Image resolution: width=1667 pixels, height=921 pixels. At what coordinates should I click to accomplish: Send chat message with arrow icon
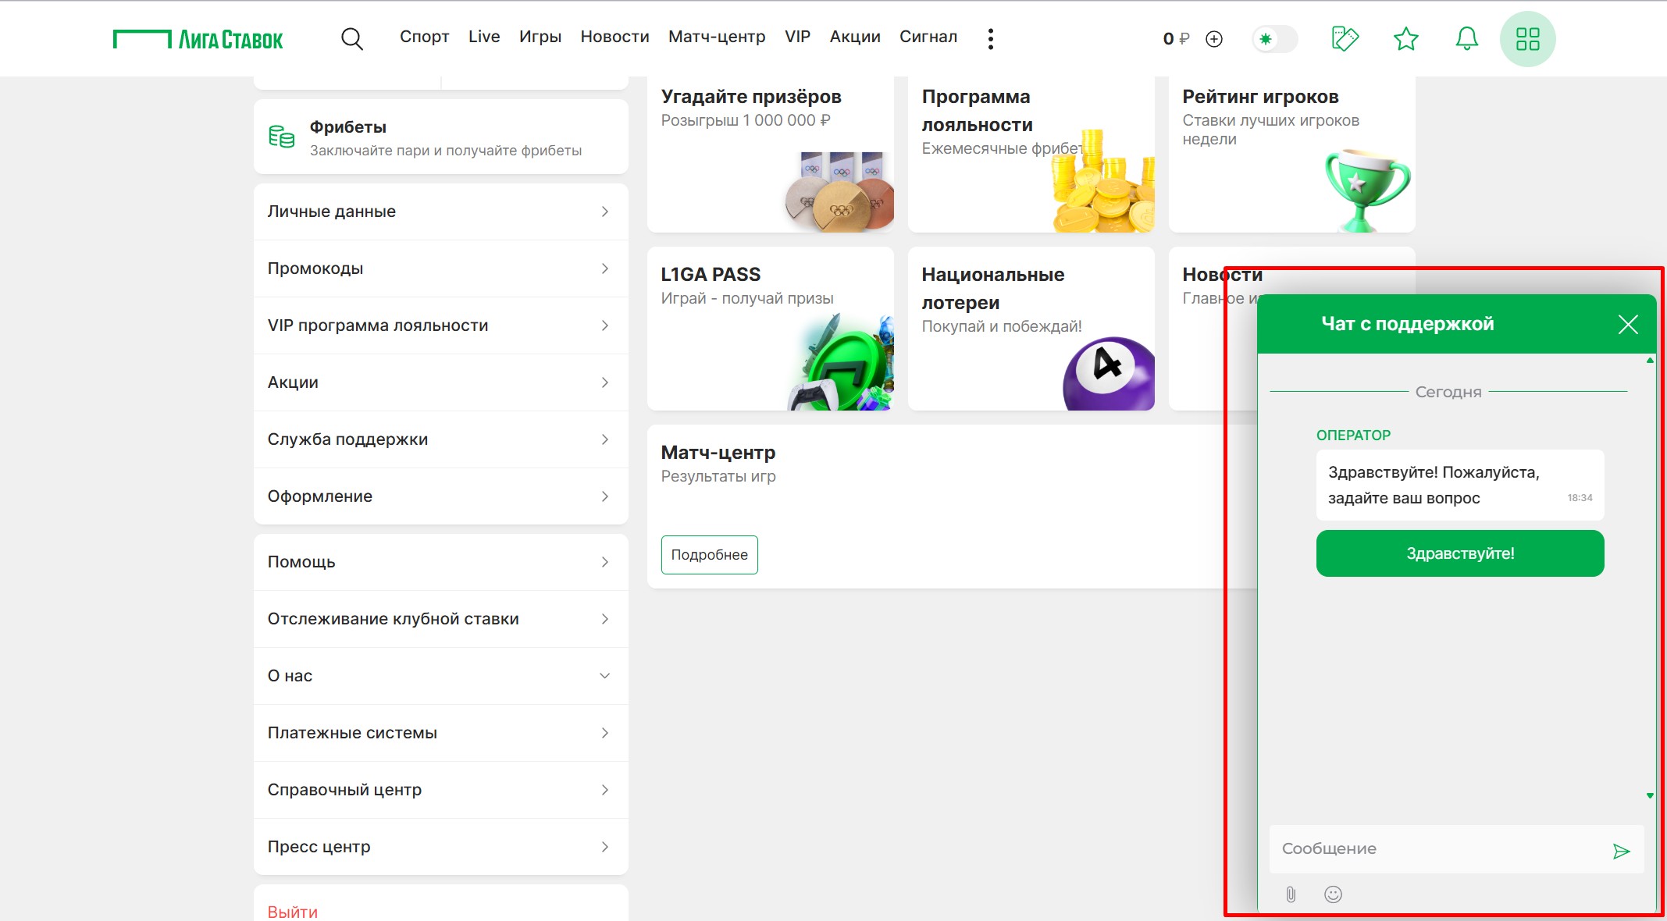(1621, 851)
